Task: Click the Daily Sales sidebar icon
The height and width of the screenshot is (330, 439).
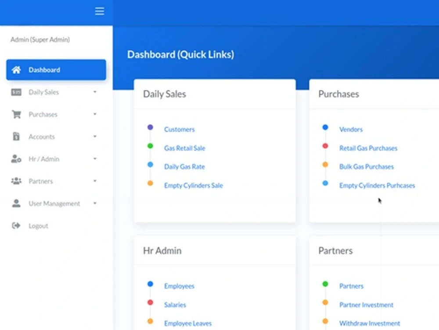Action: (x=16, y=92)
